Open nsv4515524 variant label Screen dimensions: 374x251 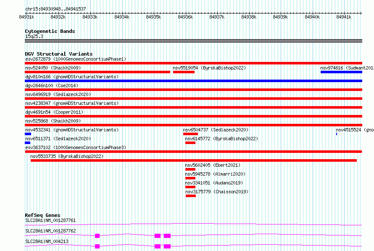click(355, 130)
